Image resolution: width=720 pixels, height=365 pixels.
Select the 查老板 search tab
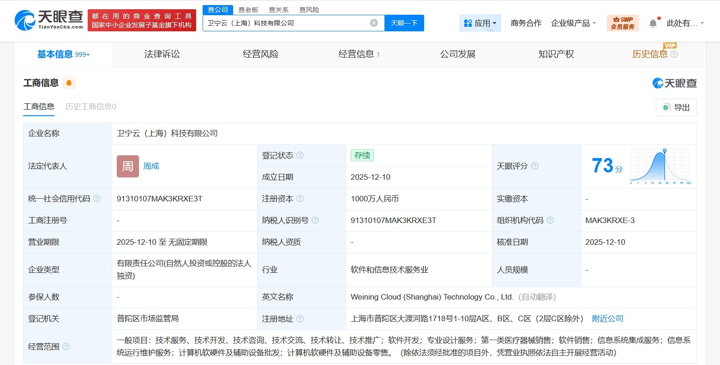point(248,9)
